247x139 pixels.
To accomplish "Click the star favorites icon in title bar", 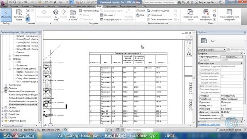I will click(x=192, y=2).
